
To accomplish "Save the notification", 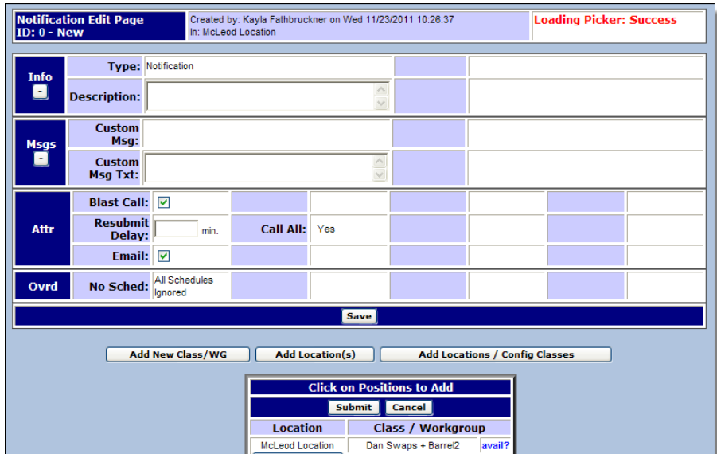I will [358, 316].
